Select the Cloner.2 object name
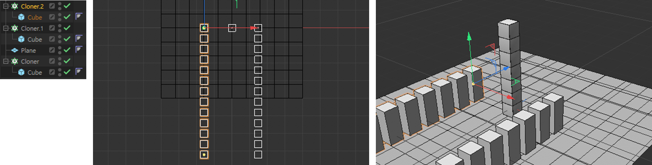Viewport: 652px width, 165px height. (32, 6)
